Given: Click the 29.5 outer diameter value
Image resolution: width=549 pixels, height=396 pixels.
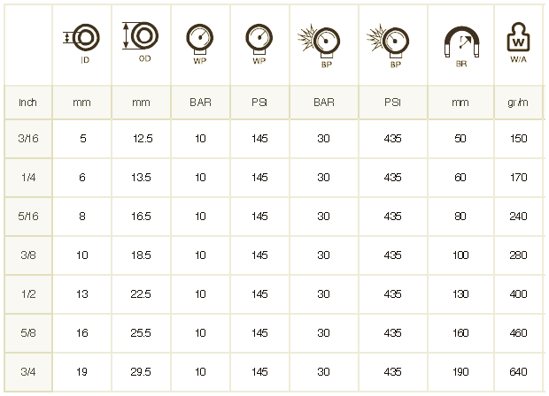Looking at the screenshot, I should 141,372.
